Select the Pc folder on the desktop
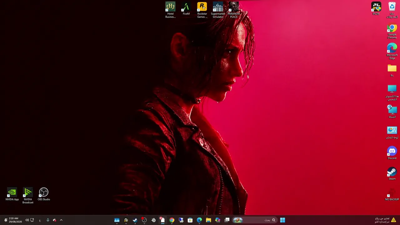400x225 pixels. [392, 71]
